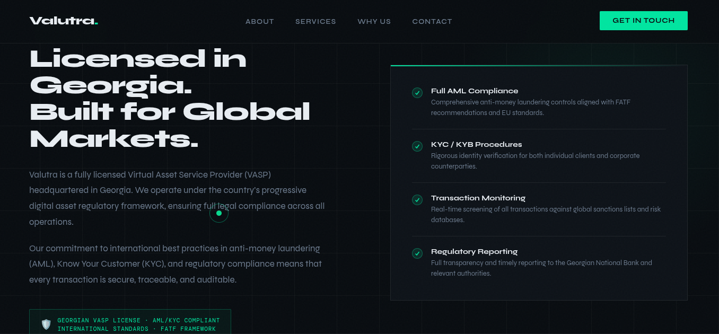The image size is (719, 334).
Task: Click the paragraph starting 'Our commitment to international'
Action: click(176, 264)
